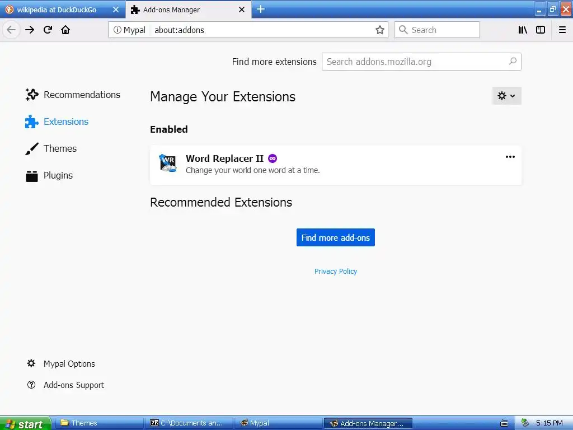Click the Mypal Options gear icon

point(31,363)
